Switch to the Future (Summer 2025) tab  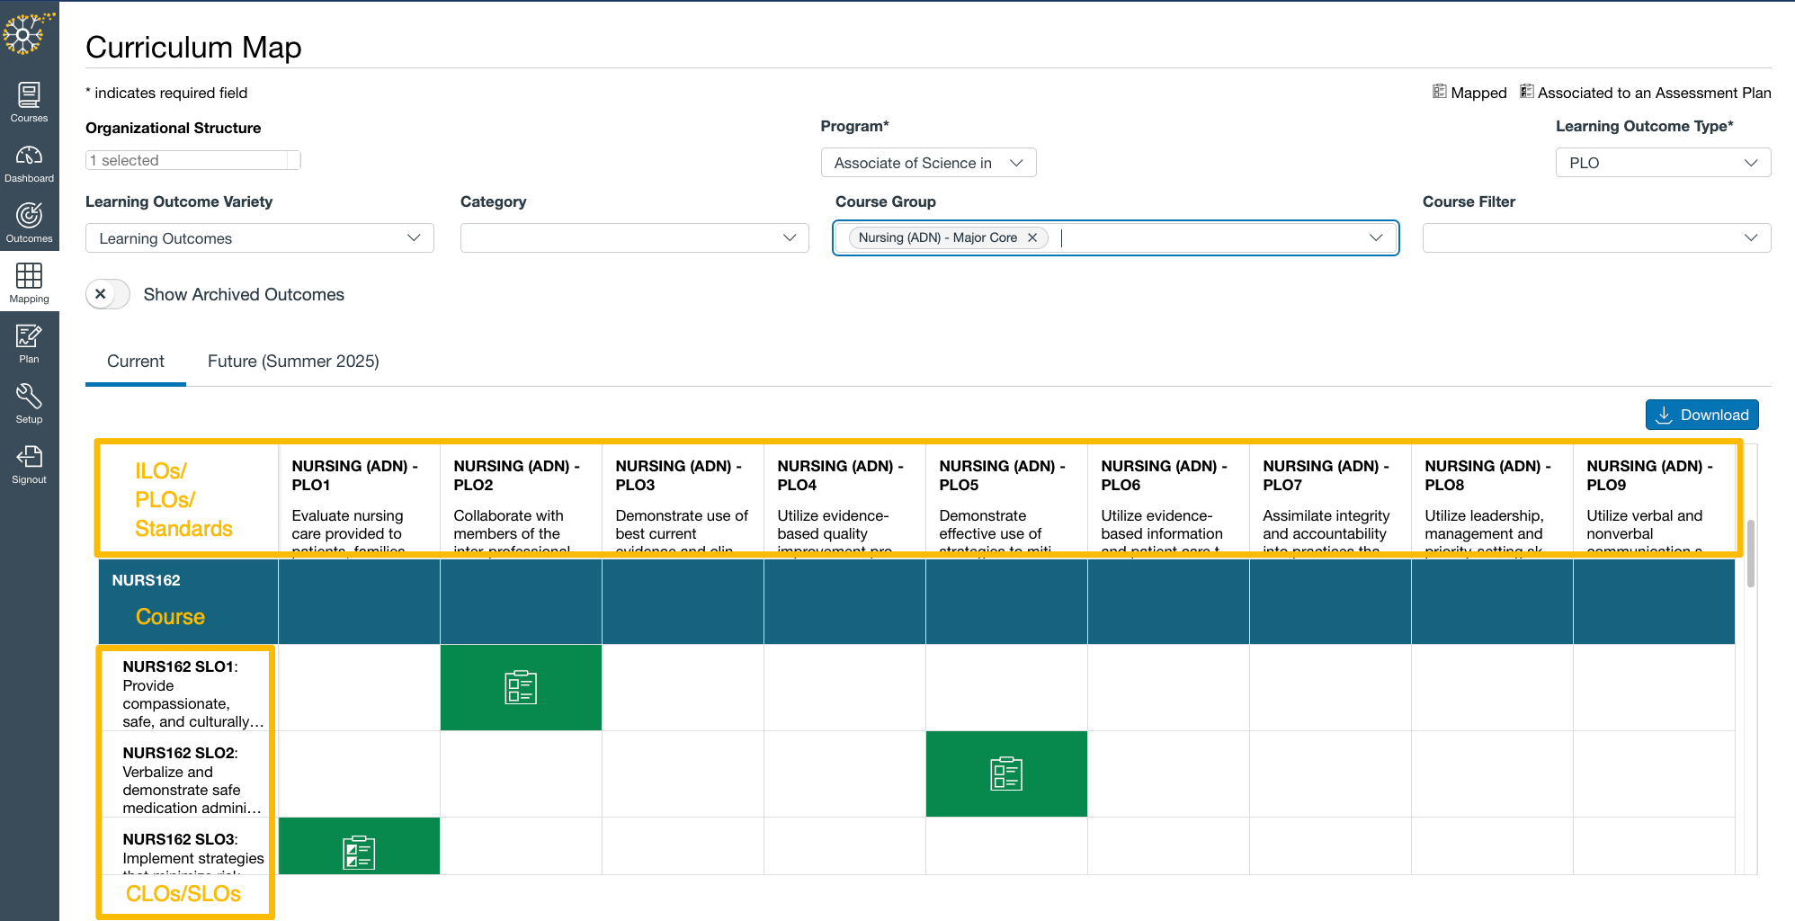[292, 361]
